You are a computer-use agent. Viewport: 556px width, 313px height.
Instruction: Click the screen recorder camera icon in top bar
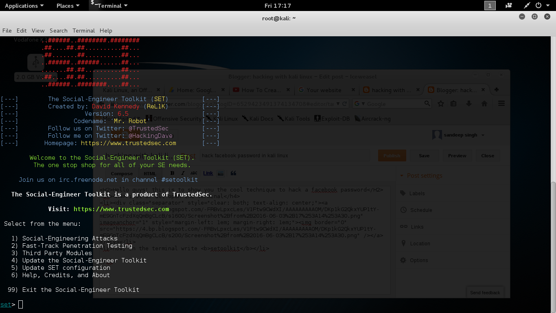click(x=509, y=6)
